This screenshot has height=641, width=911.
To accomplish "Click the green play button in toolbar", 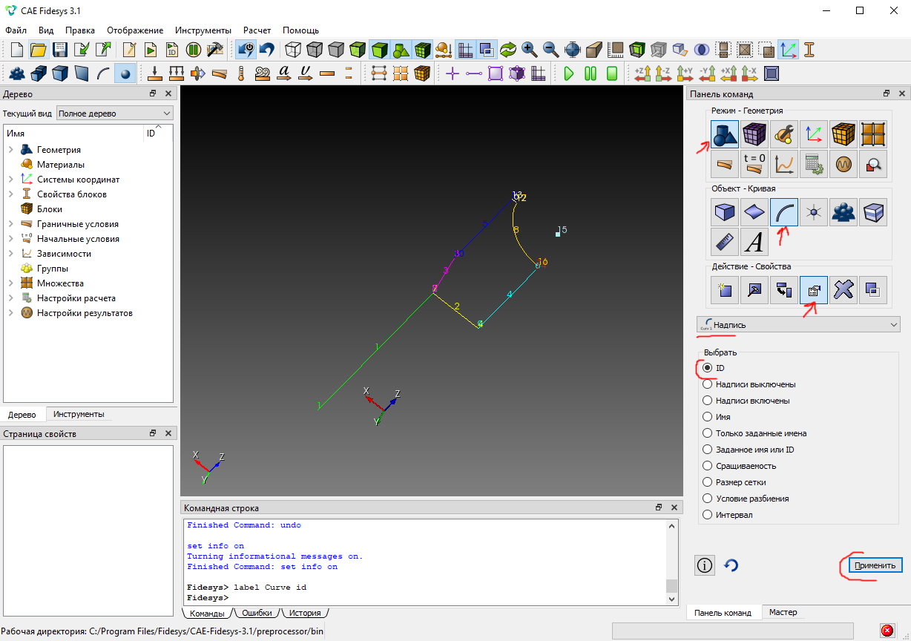I will [569, 73].
